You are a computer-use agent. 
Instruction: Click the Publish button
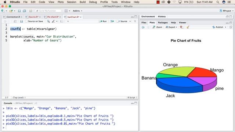tap(218, 27)
